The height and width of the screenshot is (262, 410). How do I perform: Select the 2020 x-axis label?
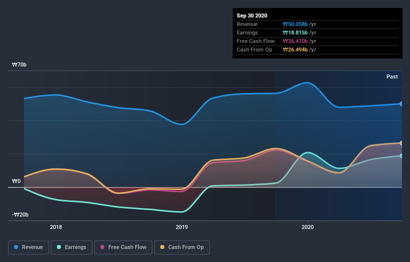click(x=308, y=227)
